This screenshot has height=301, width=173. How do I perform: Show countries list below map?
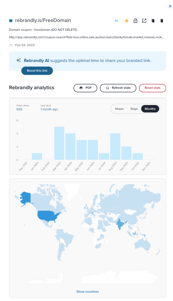click(x=87, y=292)
